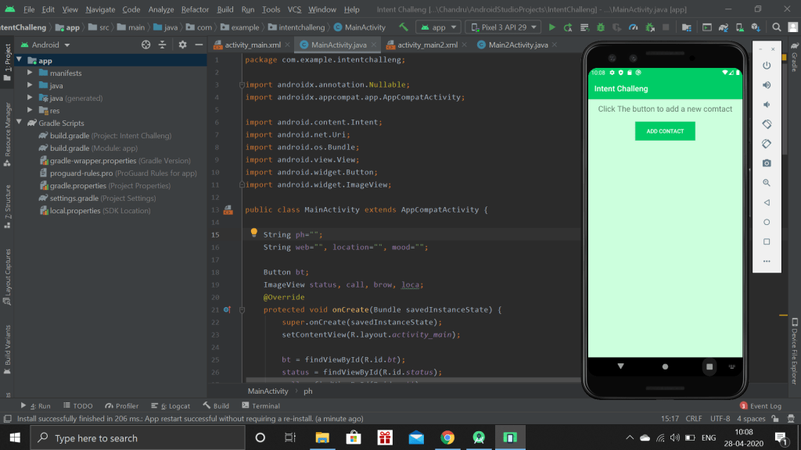Screen dimensions: 801x450
Task: Collapse the Gradle Scripts node
Action: click(x=19, y=123)
